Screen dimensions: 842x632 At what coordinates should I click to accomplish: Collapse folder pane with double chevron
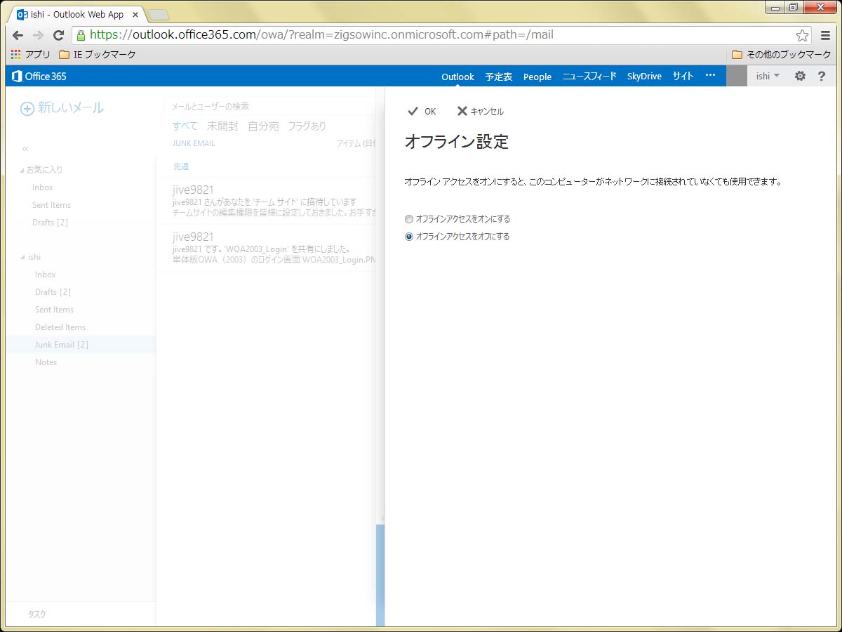click(x=25, y=149)
